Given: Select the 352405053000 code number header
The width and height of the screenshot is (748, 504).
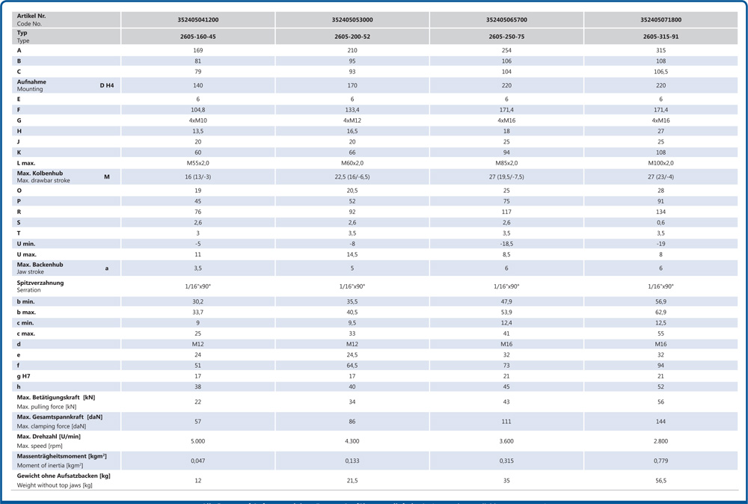Looking at the screenshot, I should click(x=352, y=20).
